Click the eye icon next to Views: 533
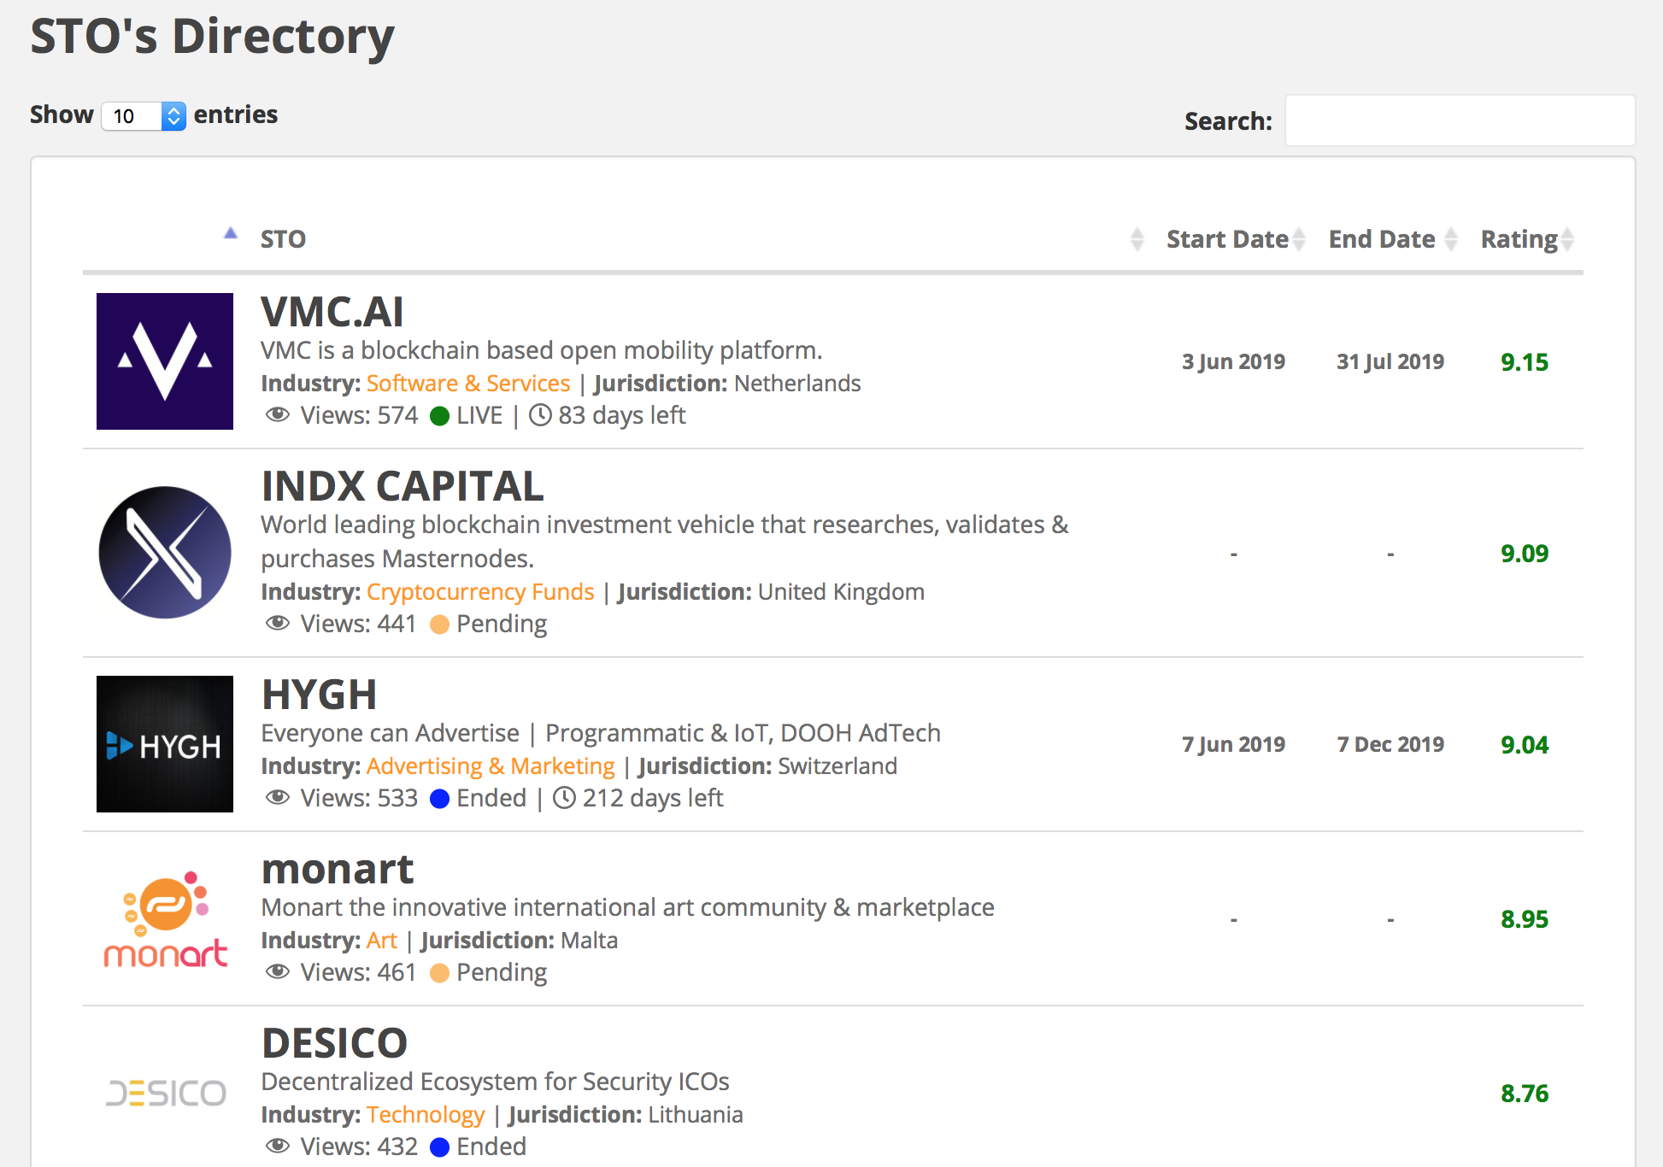The height and width of the screenshot is (1167, 1663). tap(278, 798)
